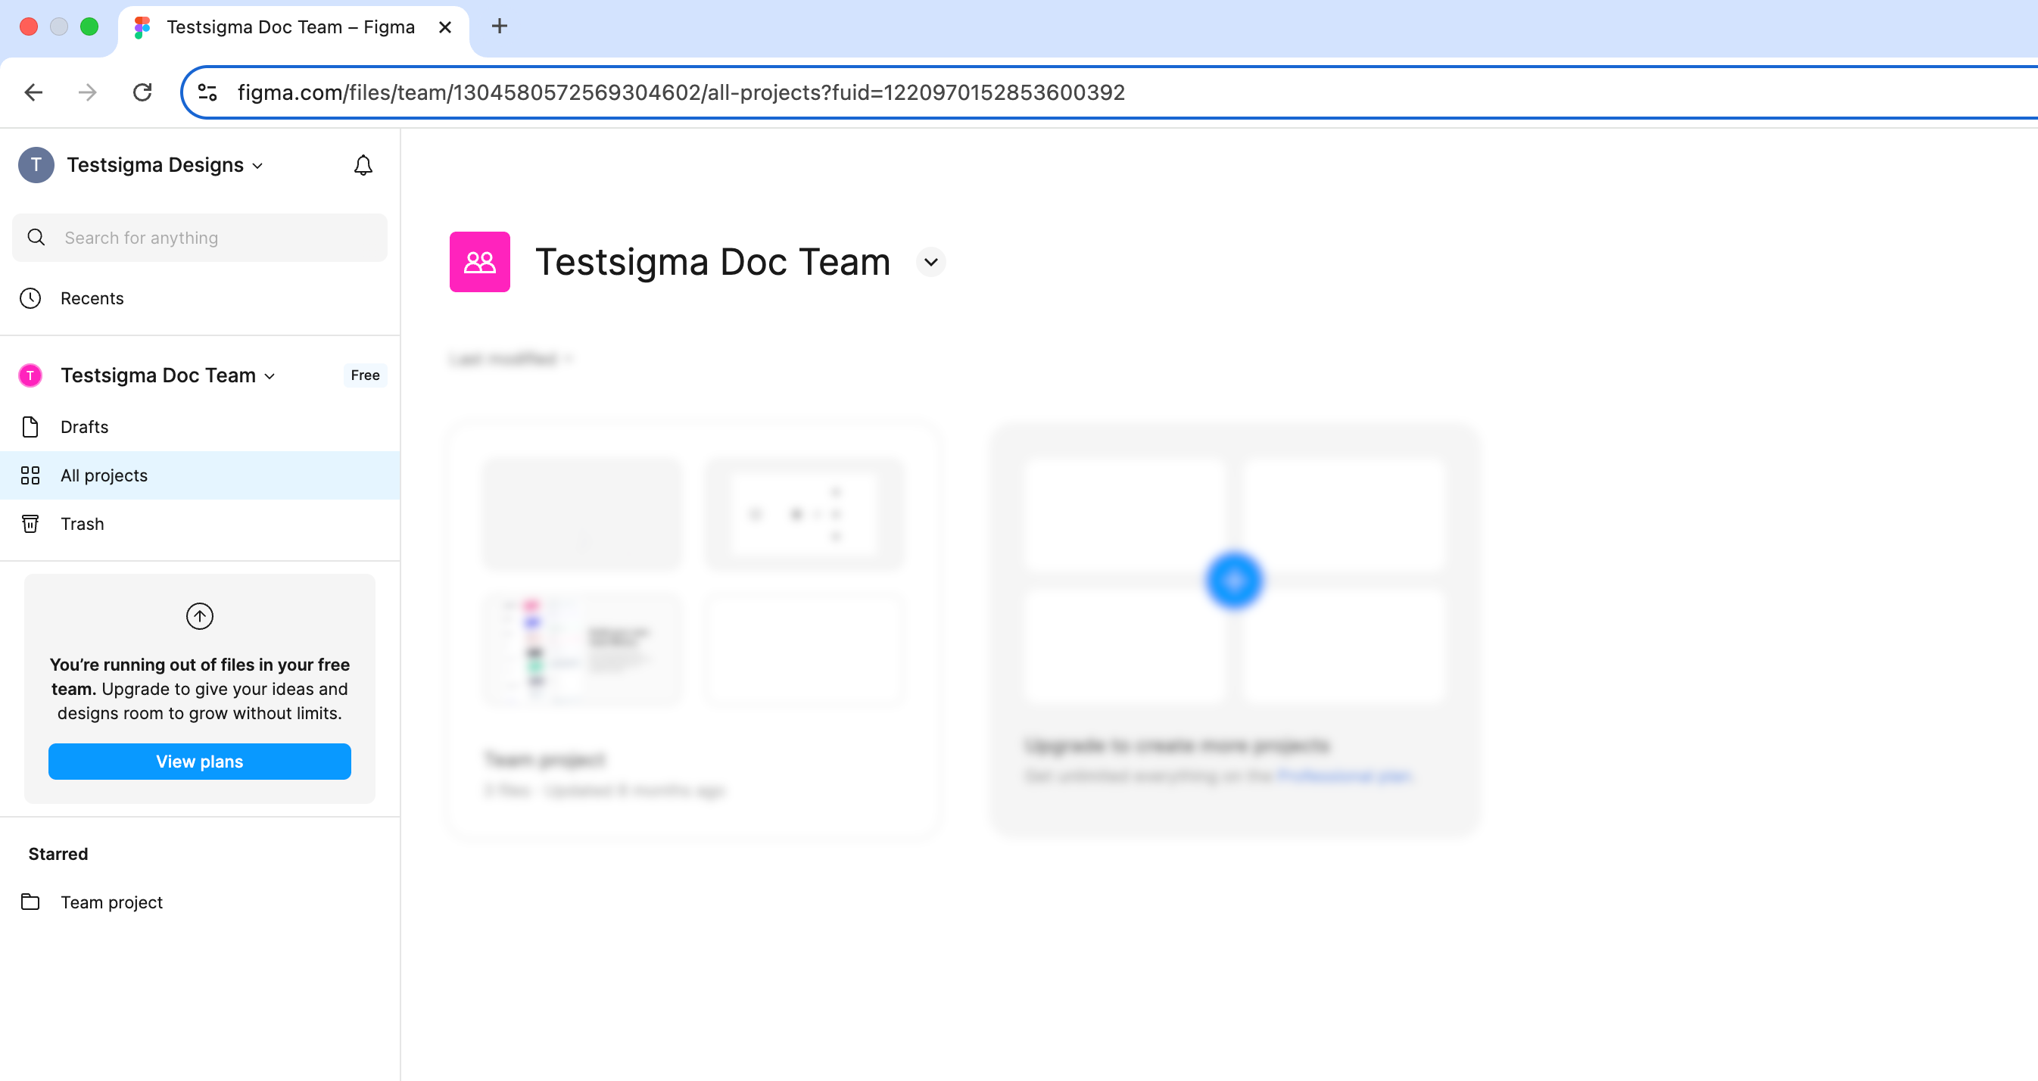2038x1081 pixels.
Task: Click the All projects grid icon
Action: pos(30,475)
